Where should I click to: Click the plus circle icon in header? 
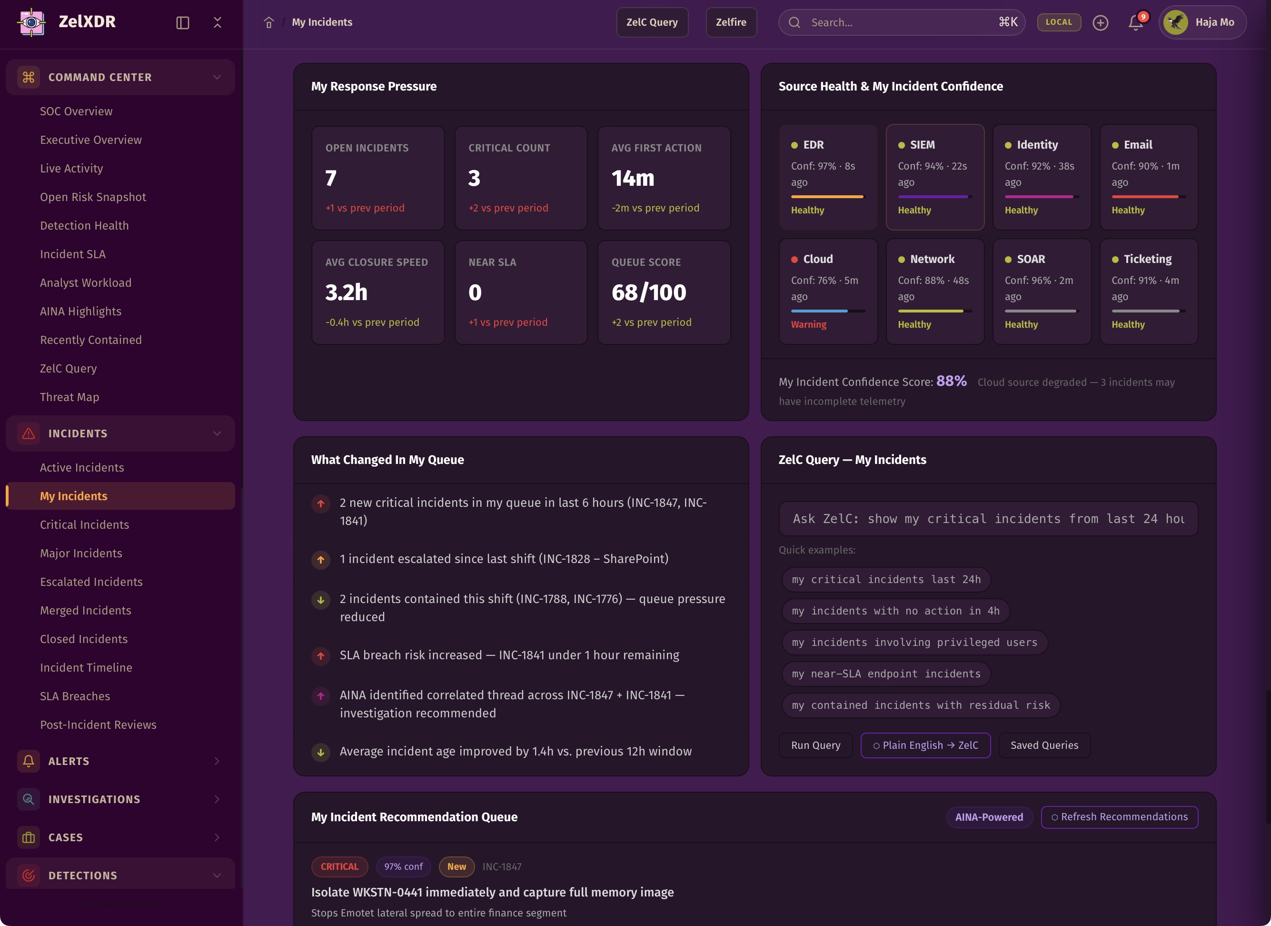click(x=1100, y=22)
